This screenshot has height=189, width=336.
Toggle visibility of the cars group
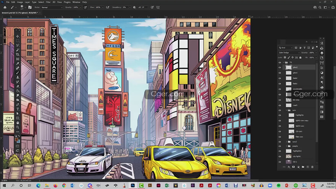click(x=279, y=110)
